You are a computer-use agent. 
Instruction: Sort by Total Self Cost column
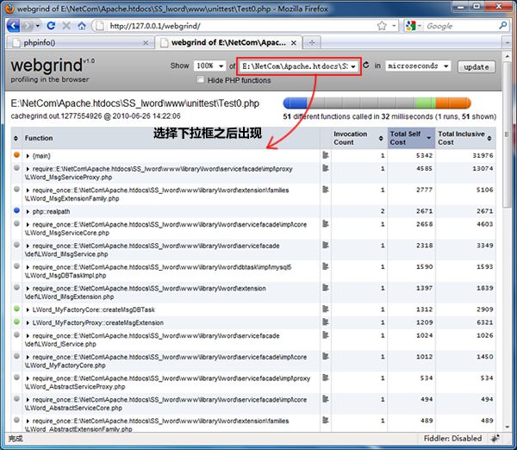point(411,138)
